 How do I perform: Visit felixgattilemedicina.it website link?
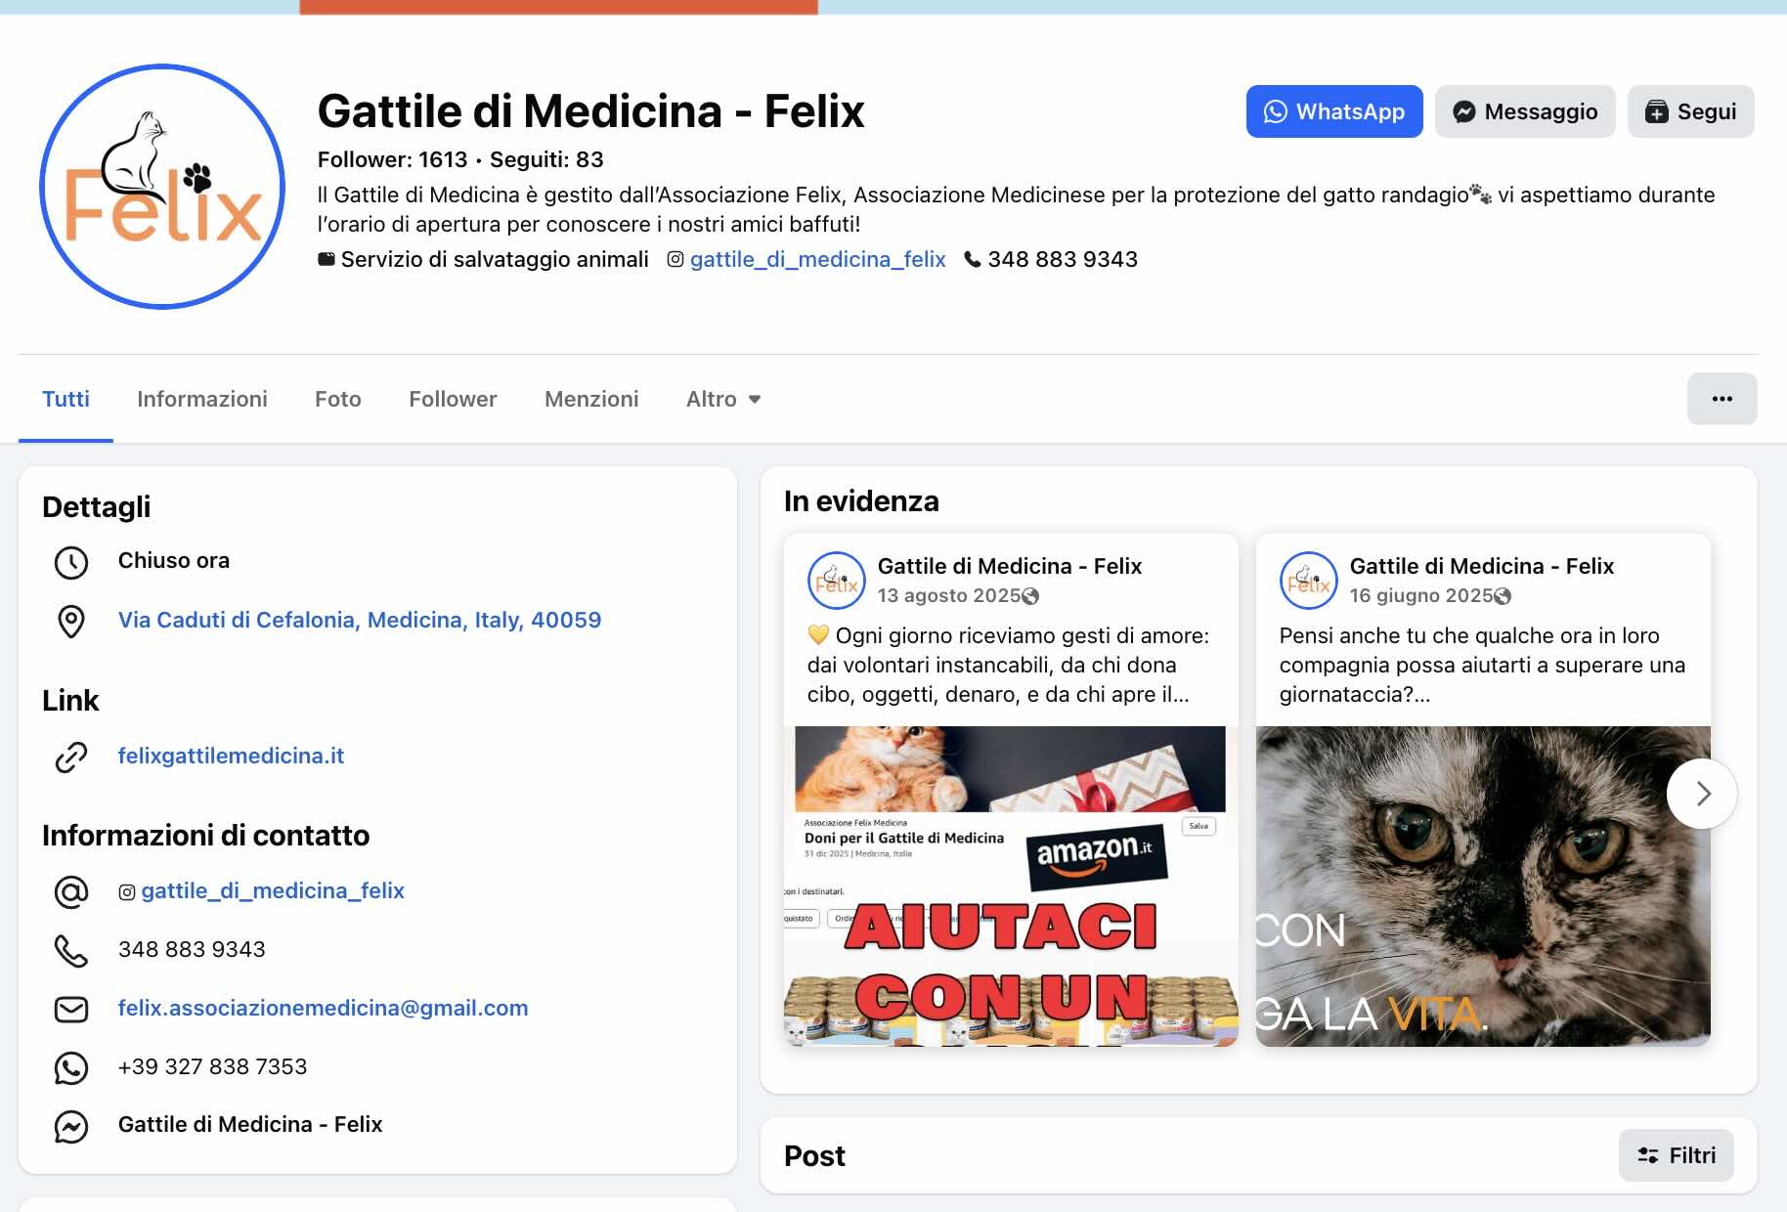pos(231,756)
